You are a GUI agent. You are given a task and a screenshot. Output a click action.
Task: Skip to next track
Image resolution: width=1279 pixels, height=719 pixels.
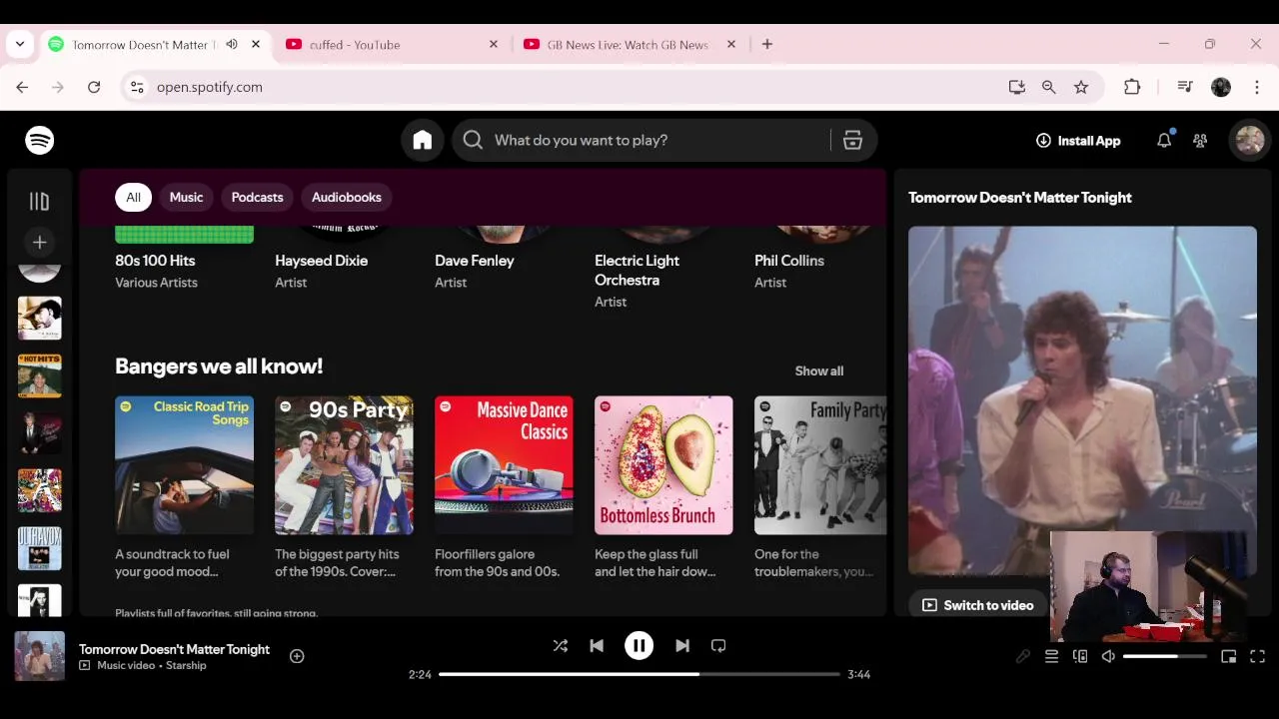point(682,646)
